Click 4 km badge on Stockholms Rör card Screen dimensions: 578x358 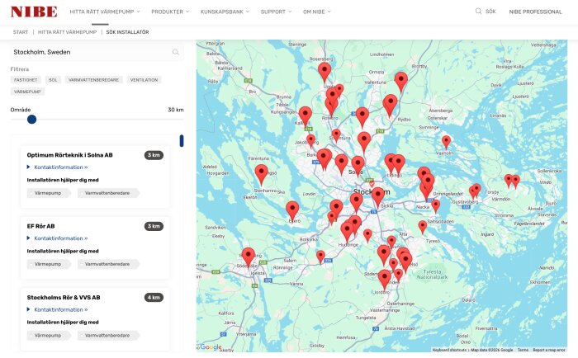click(x=154, y=297)
